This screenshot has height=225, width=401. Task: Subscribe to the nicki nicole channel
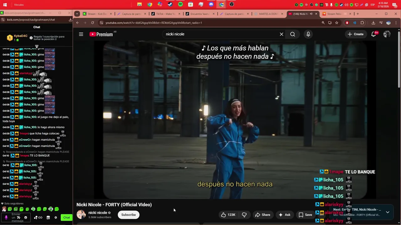128,215
